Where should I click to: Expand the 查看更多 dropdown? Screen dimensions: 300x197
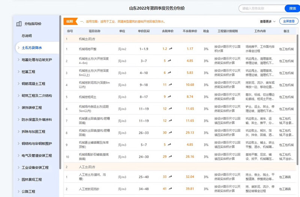[268, 21]
